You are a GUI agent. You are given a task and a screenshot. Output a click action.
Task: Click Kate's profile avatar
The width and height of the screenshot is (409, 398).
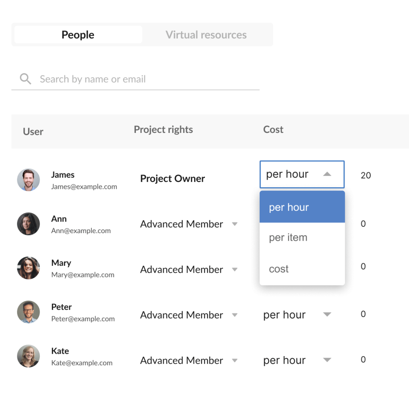pyautogui.click(x=28, y=356)
